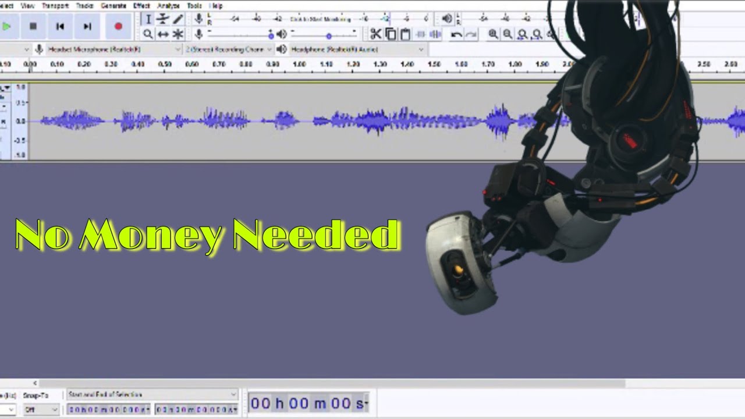Zoom out of the waveform
Screen dimensions: 745x419
tap(508, 34)
